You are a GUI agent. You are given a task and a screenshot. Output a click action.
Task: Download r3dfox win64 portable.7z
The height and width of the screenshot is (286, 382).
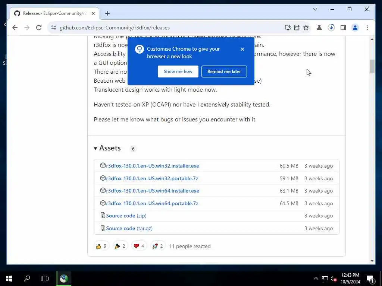pos(152,204)
